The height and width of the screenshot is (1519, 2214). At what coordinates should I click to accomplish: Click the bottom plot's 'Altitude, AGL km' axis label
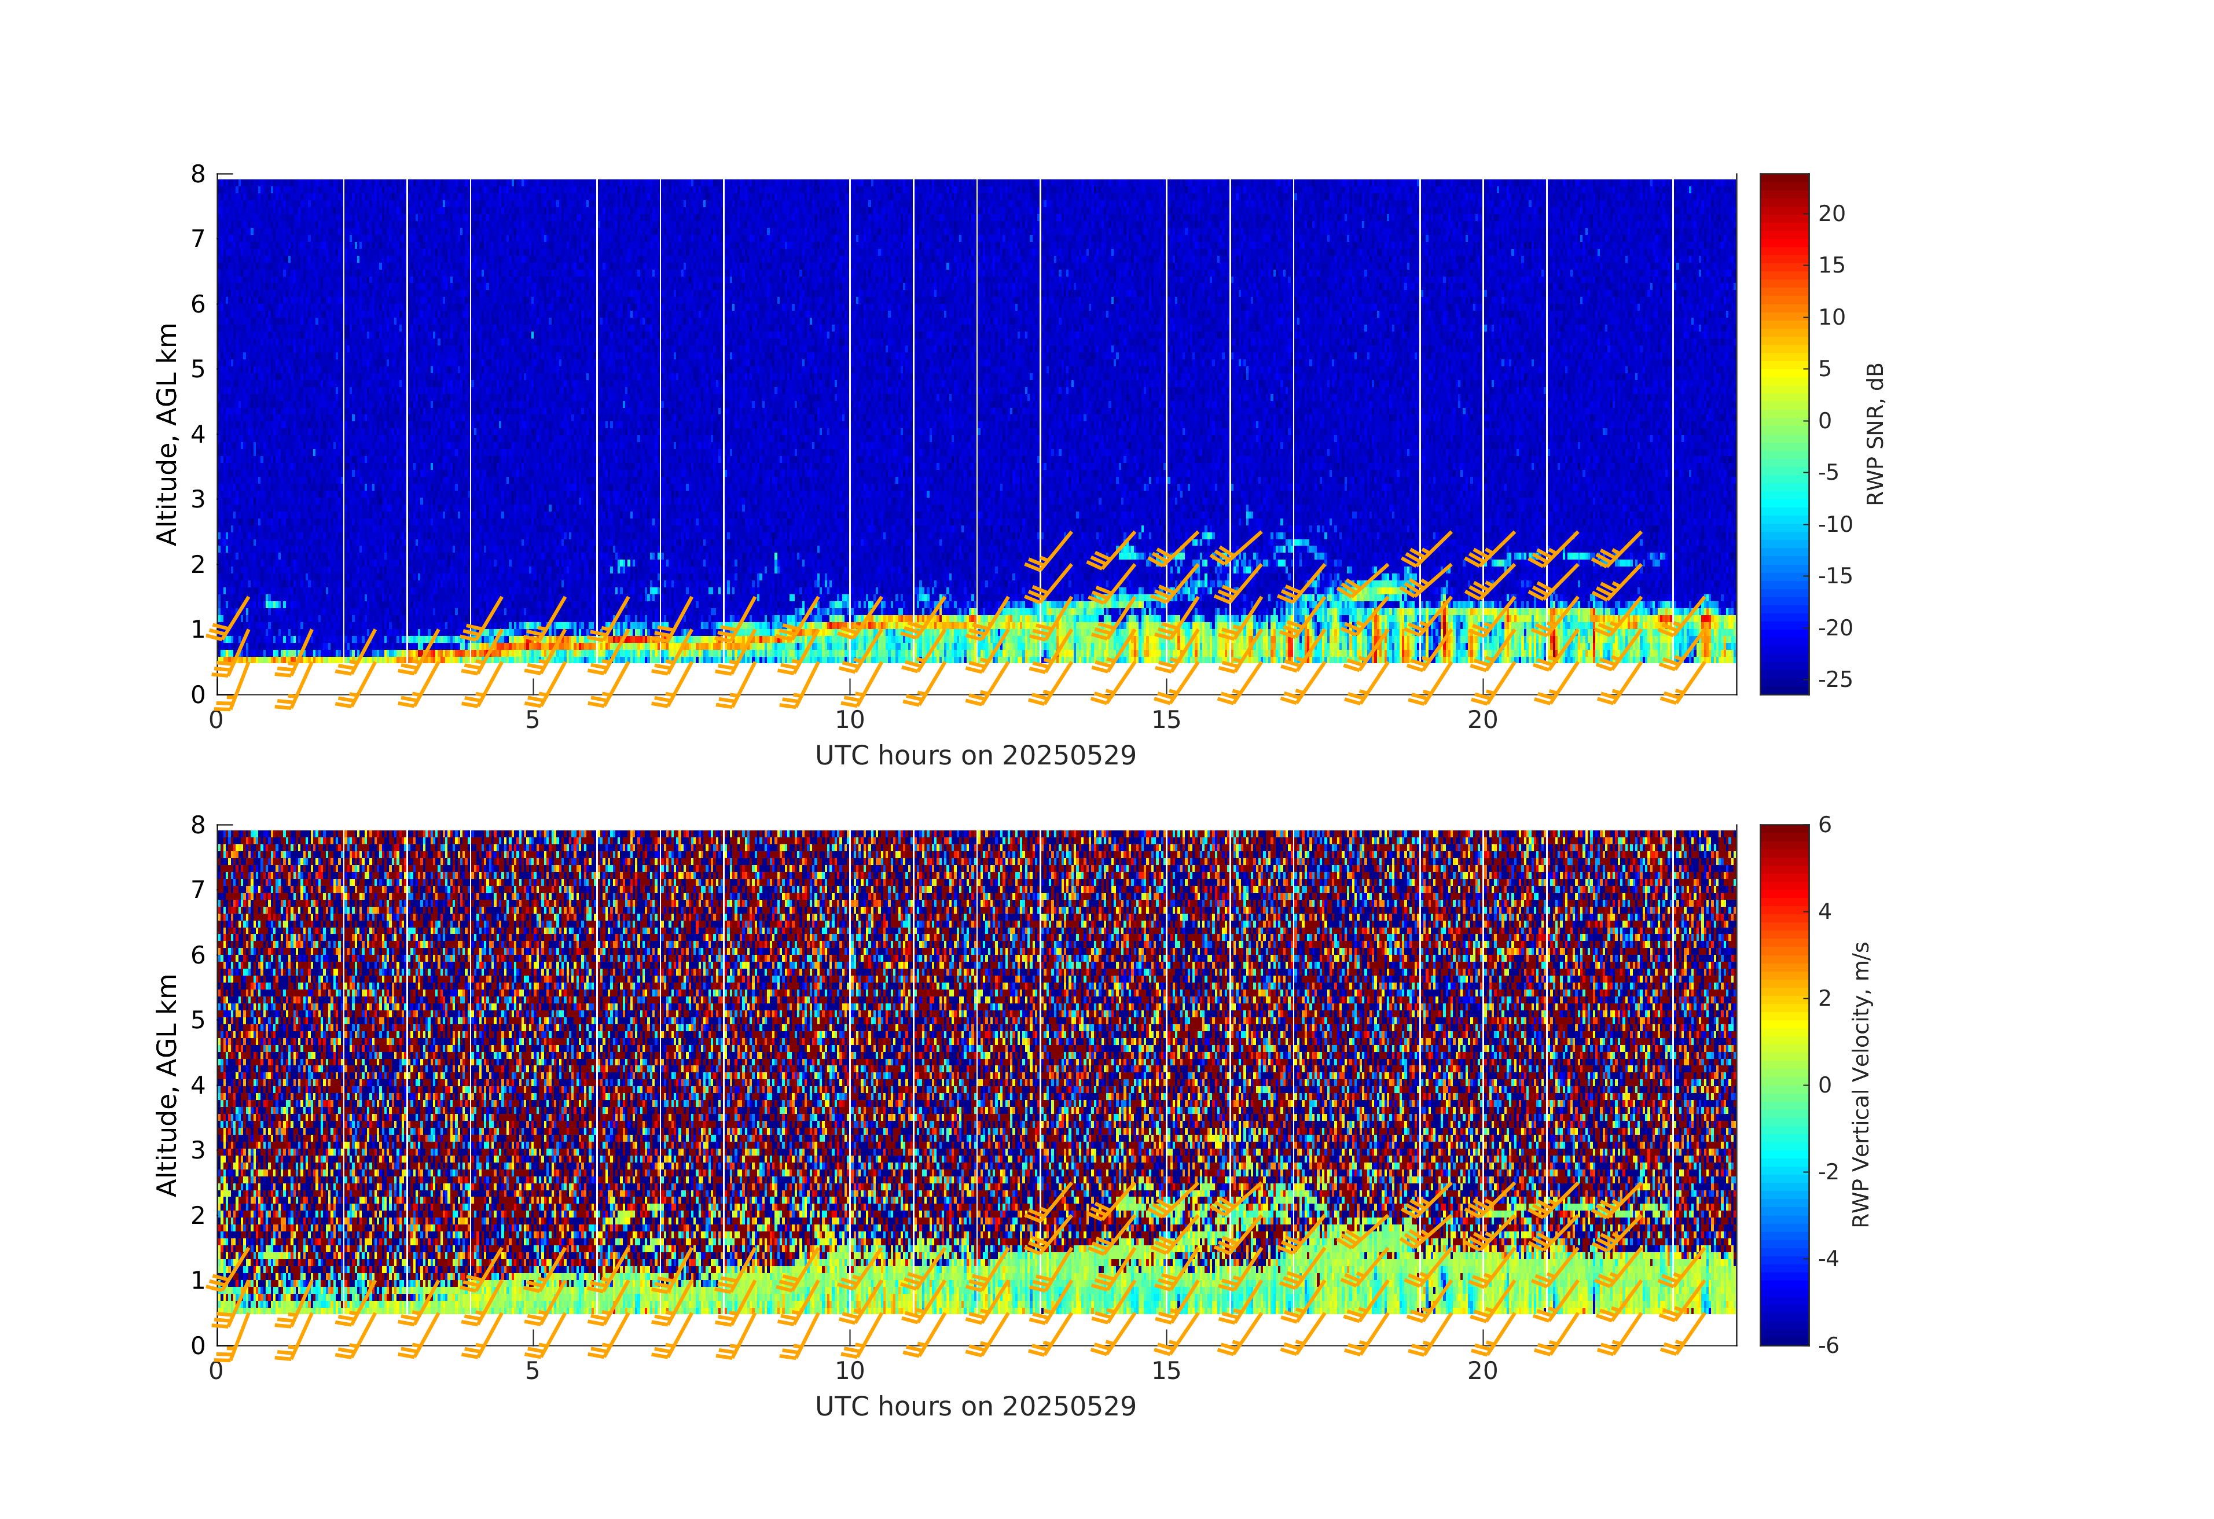(167, 1085)
